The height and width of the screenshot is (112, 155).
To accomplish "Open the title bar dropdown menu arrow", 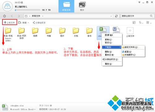I will (139, 2).
